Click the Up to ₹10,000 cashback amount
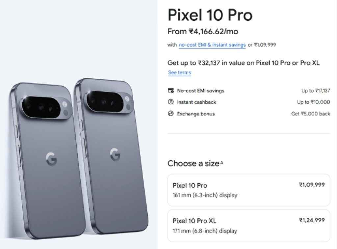 (313, 102)
